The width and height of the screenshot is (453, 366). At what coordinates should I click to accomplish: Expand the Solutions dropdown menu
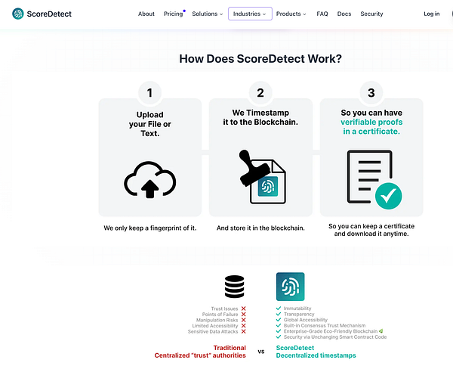click(x=208, y=14)
